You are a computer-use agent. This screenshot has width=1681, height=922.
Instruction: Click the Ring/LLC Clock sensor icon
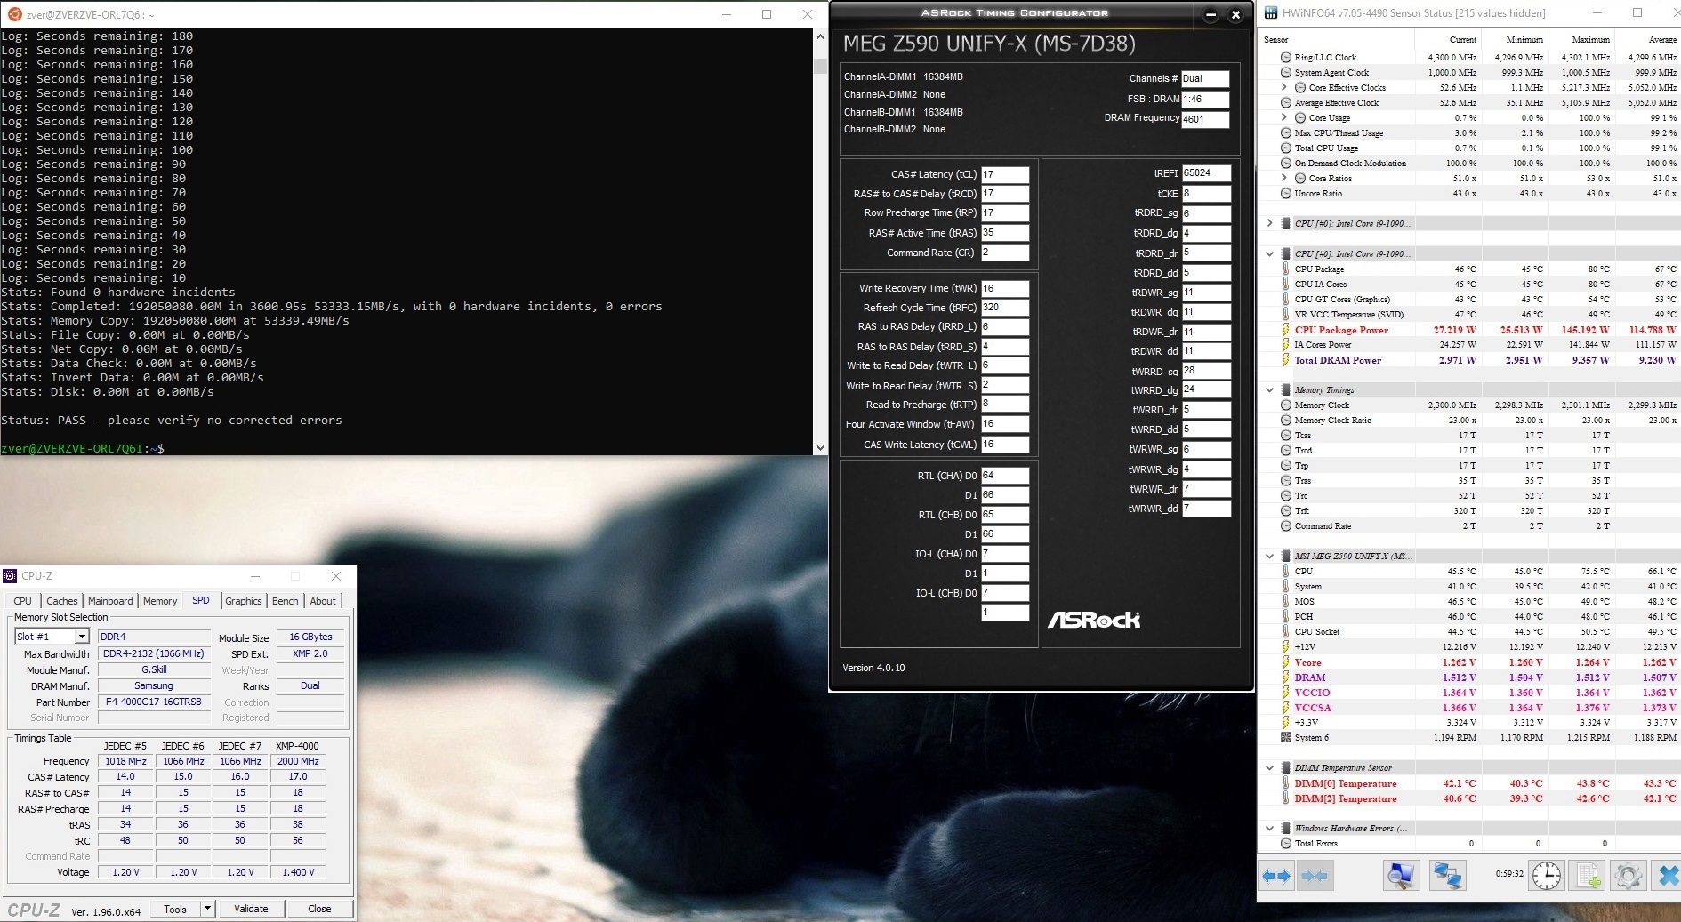1286,58
